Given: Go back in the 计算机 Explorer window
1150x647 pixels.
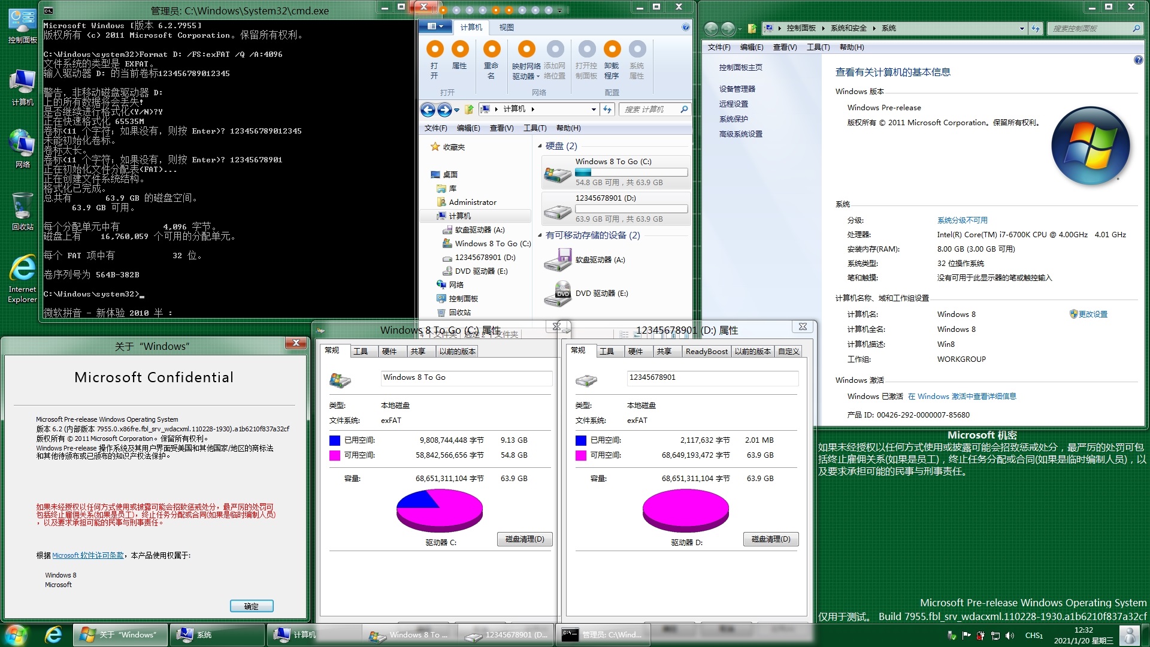Looking at the screenshot, I should (428, 110).
